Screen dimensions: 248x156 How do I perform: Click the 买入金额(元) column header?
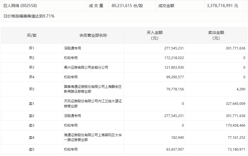coord(155,35)
